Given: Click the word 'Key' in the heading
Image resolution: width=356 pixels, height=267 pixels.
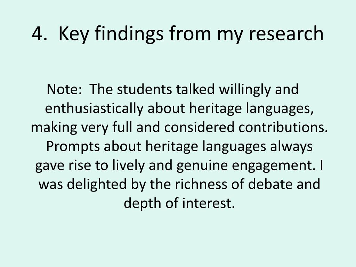Looking at the screenshot, I should 74,34.
